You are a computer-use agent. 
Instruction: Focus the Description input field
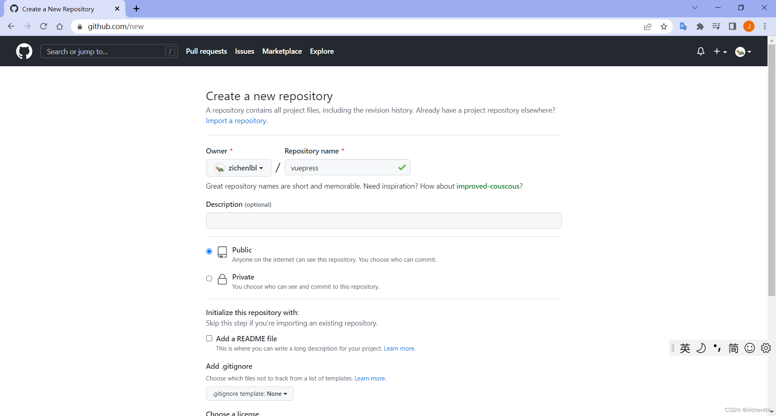click(x=384, y=221)
